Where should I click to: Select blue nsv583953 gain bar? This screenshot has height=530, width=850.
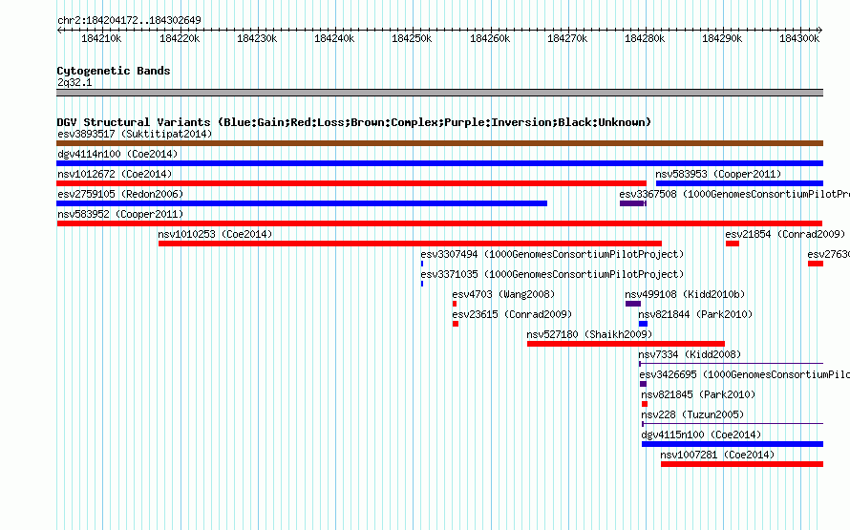tap(739, 183)
